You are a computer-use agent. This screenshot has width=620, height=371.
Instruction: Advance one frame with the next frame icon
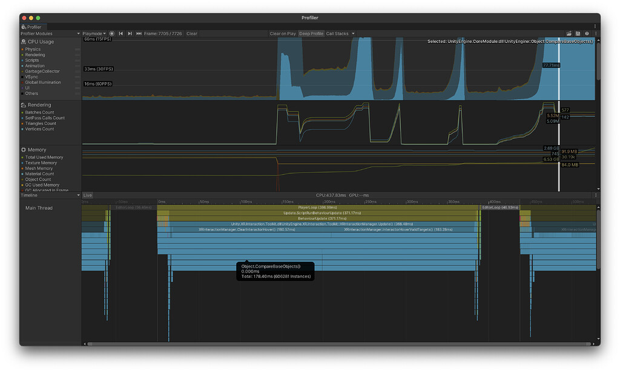129,33
